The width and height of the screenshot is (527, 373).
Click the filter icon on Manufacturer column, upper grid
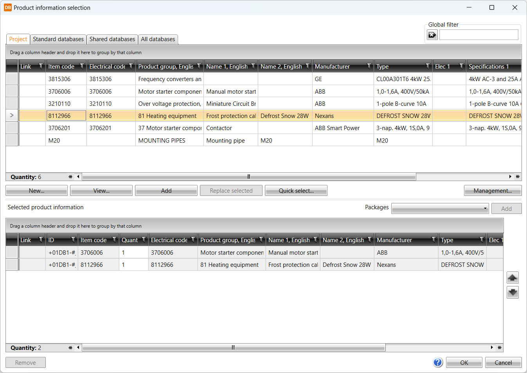point(369,66)
